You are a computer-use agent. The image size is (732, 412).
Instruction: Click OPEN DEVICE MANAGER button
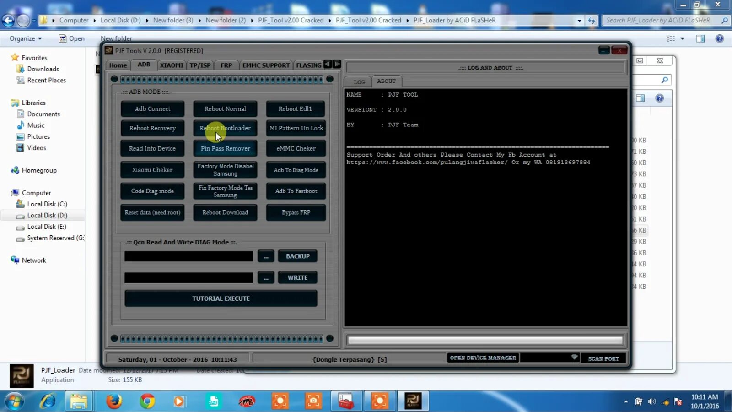click(x=483, y=358)
